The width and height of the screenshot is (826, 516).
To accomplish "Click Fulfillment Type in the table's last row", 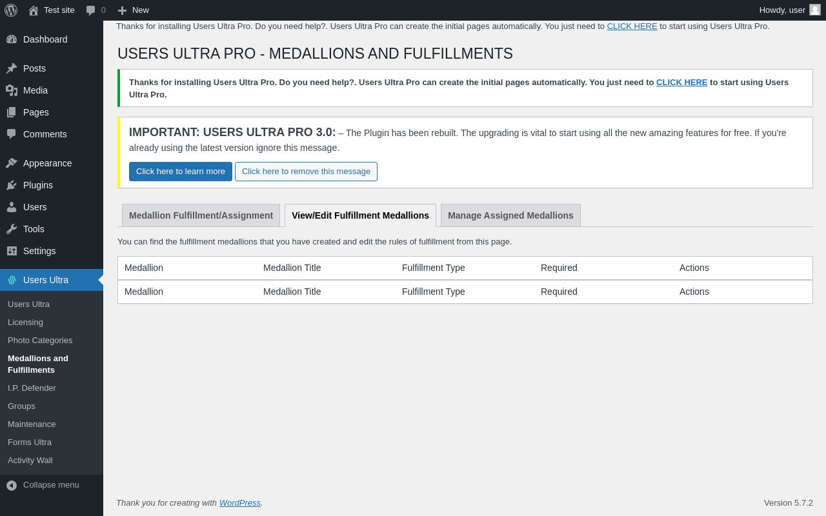I will 433,292.
